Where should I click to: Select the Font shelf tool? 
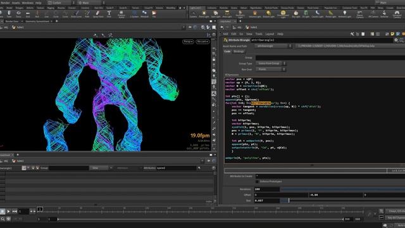pos(109,14)
